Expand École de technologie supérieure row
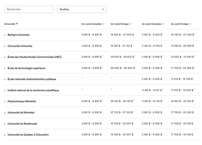The width and height of the screenshot is (202, 145). pos(5,68)
